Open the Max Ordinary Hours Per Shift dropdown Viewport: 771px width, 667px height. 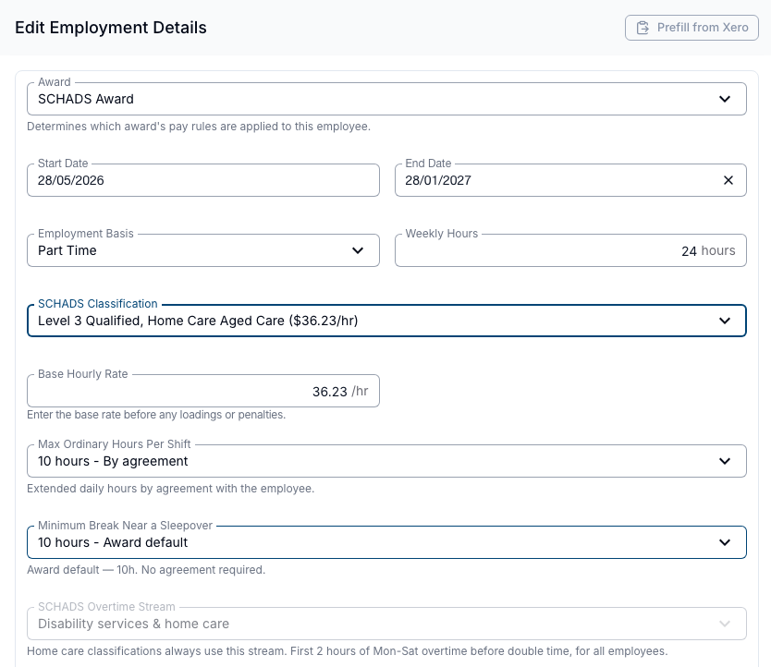coord(386,461)
